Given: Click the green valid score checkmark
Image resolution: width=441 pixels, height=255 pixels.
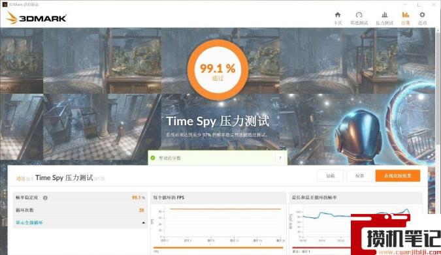Looking at the screenshot, I should point(153,158).
